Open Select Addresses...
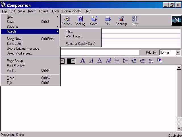The image size is (182, 137). [30, 53]
